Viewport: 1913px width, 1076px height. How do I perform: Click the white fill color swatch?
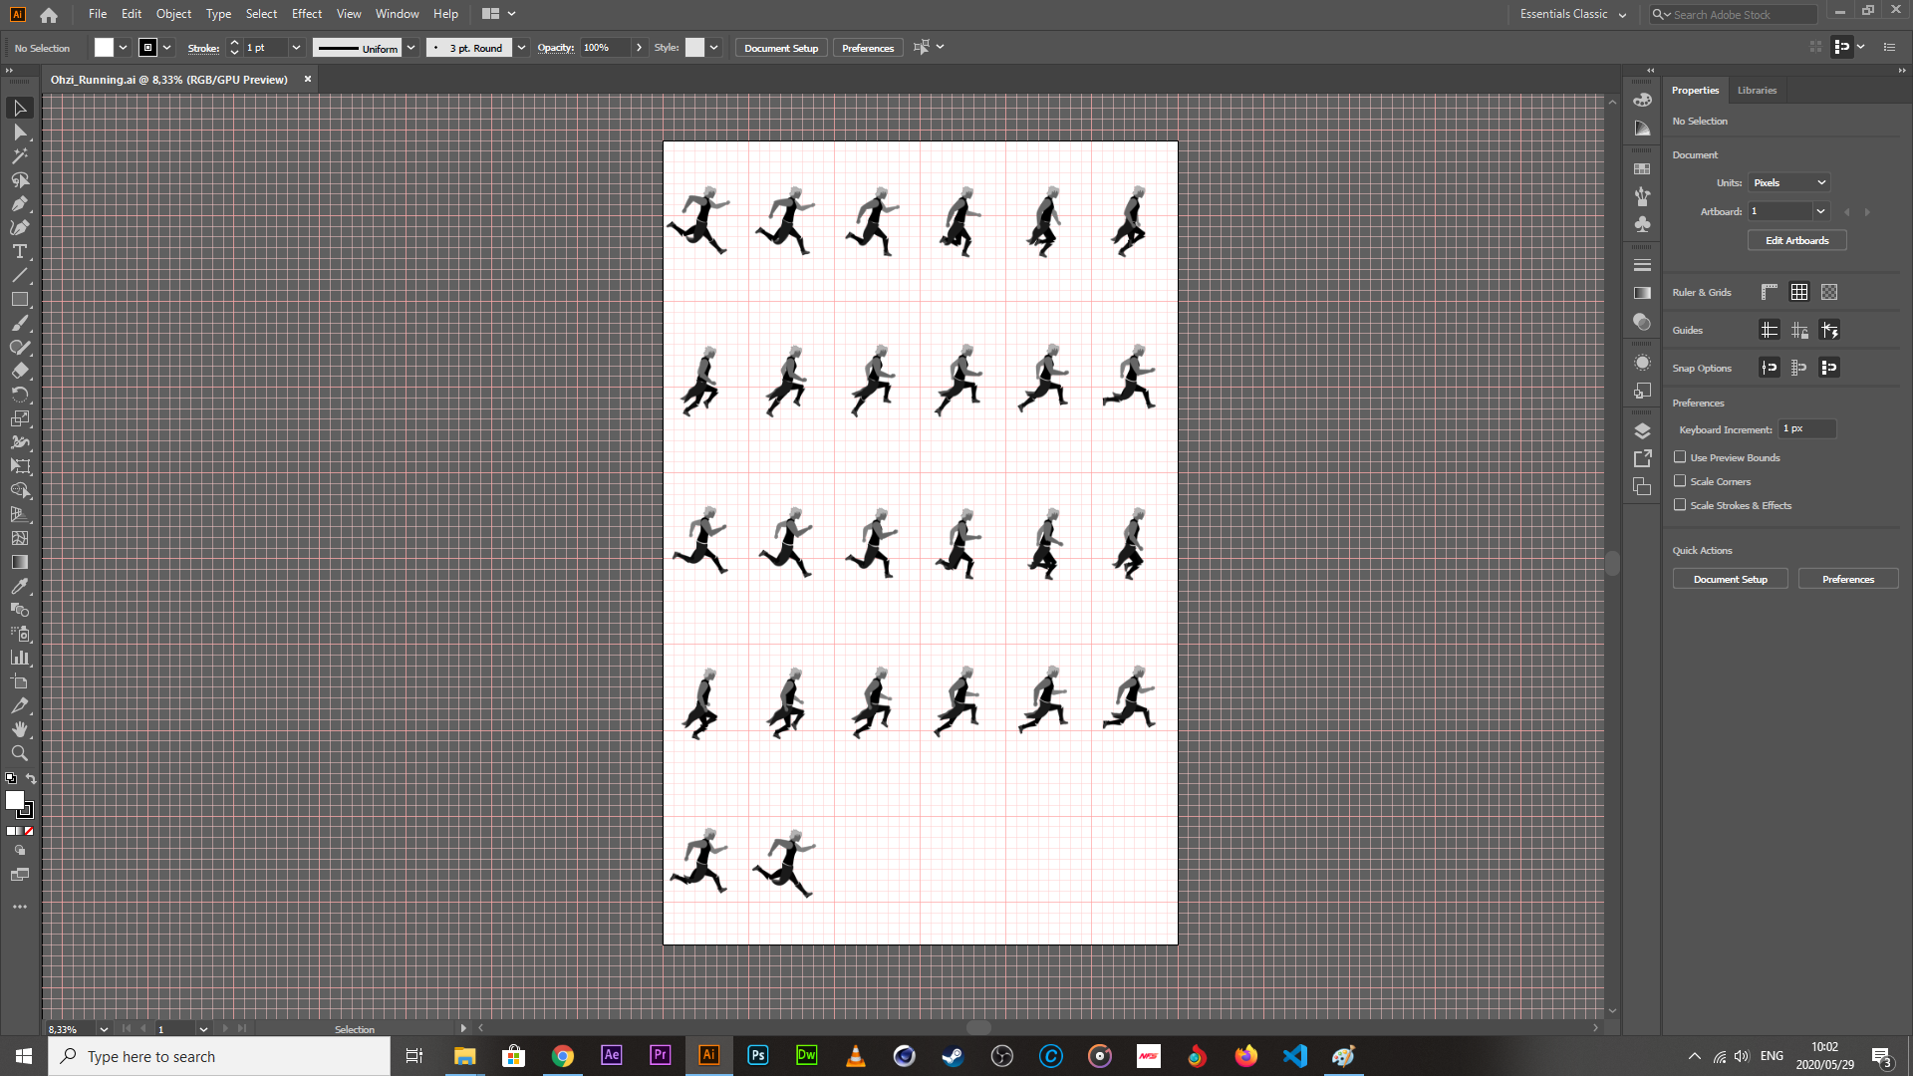pos(104,48)
